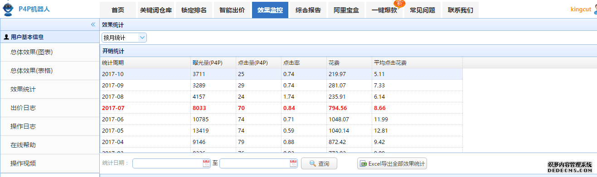Select the 2017-05 row
597x177 pixels.
click(281, 130)
